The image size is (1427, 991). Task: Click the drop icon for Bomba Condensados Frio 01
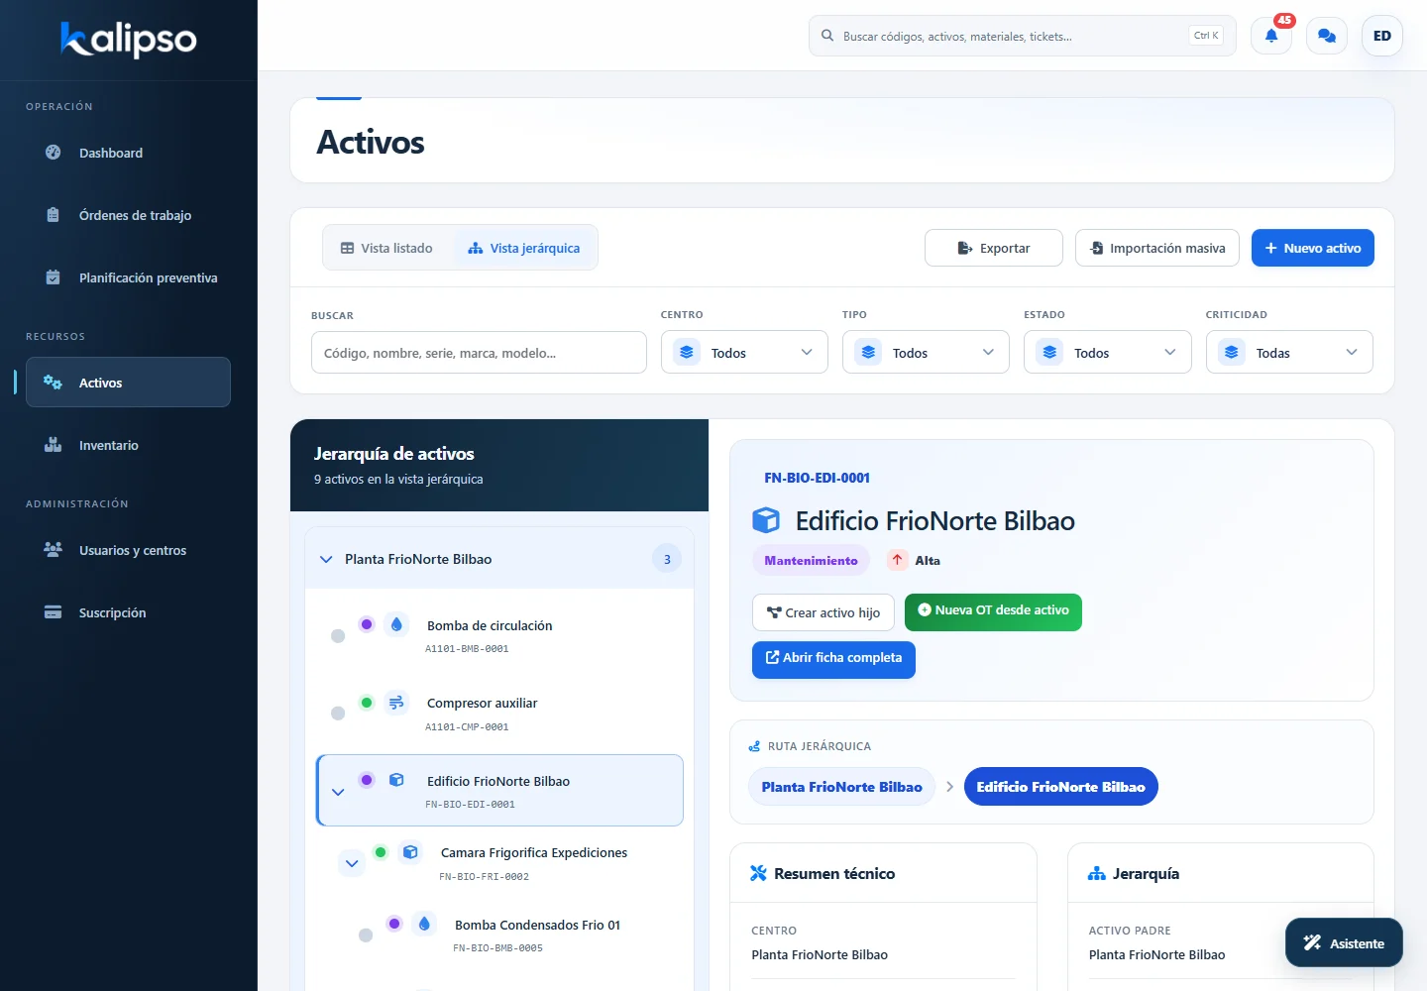pos(424,924)
